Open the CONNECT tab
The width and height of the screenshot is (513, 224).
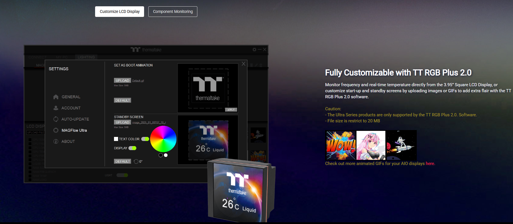[x=38, y=57]
